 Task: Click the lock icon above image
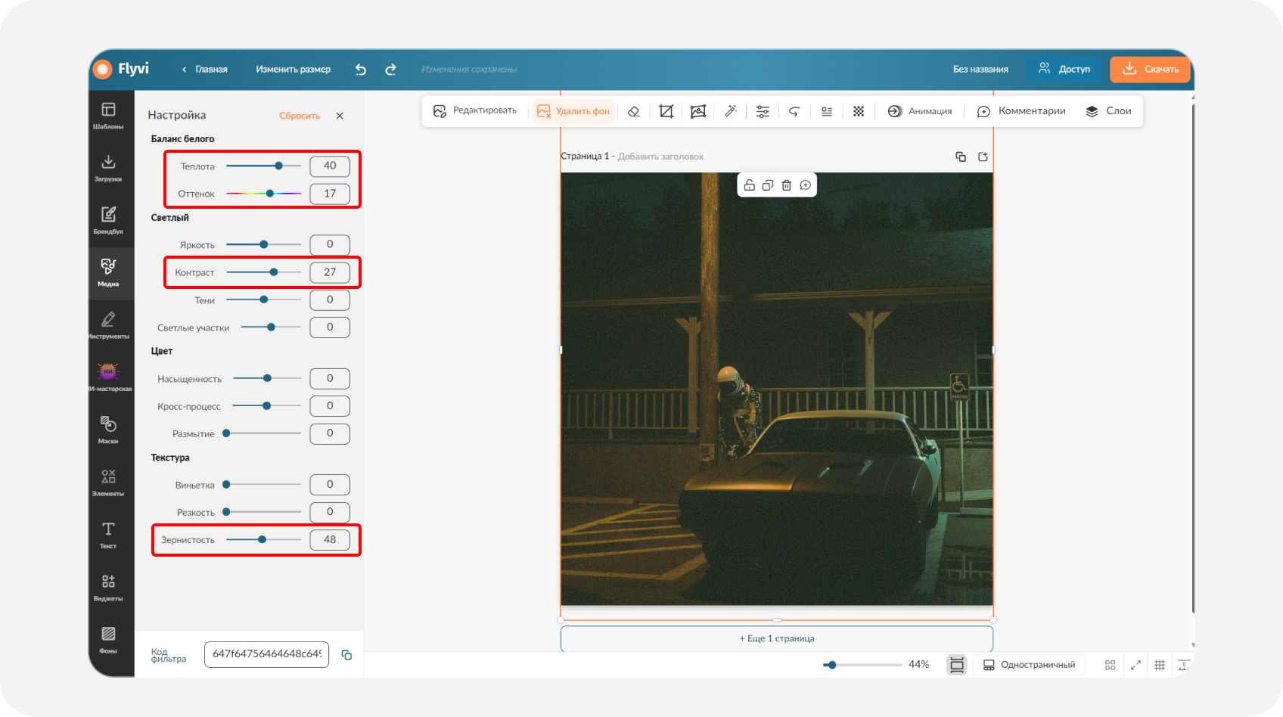click(x=749, y=185)
